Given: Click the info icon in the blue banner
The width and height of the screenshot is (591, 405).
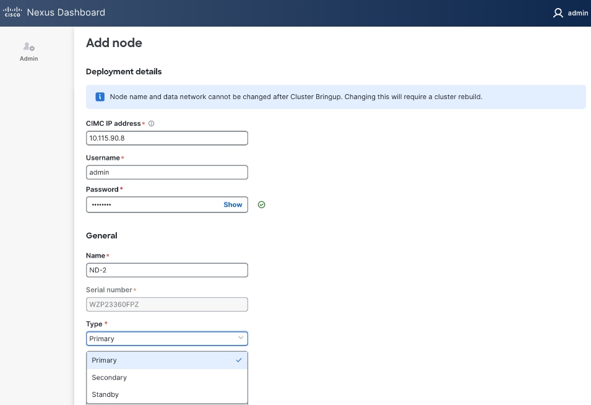Looking at the screenshot, I should click(100, 97).
